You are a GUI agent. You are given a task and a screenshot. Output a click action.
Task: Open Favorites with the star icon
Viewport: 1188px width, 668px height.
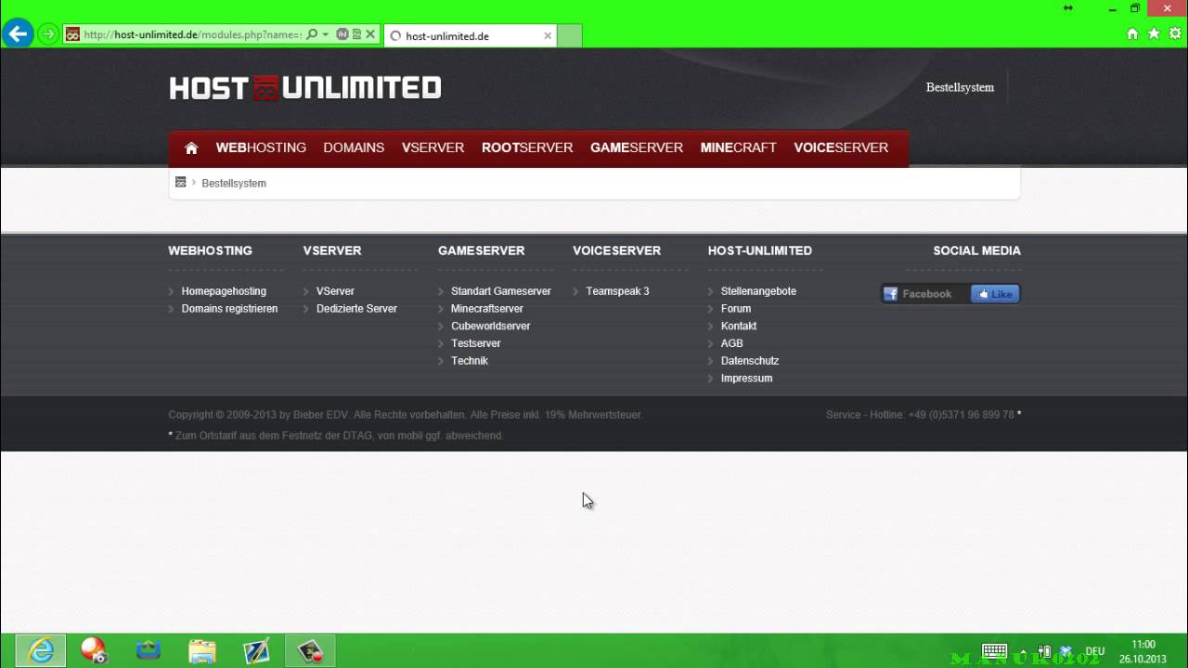(x=1154, y=33)
